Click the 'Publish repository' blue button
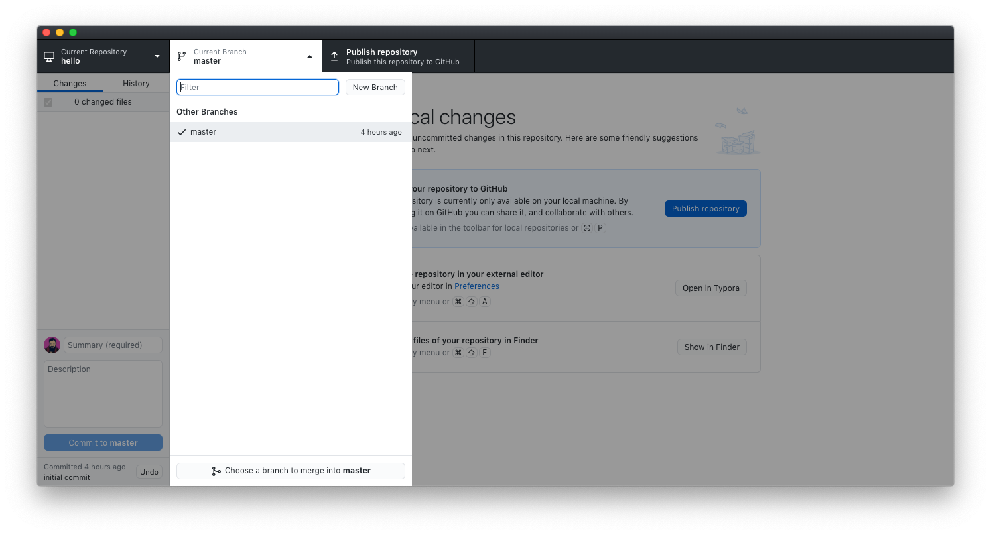The width and height of the screenshot is (991, 535). [x=705, y=208]
